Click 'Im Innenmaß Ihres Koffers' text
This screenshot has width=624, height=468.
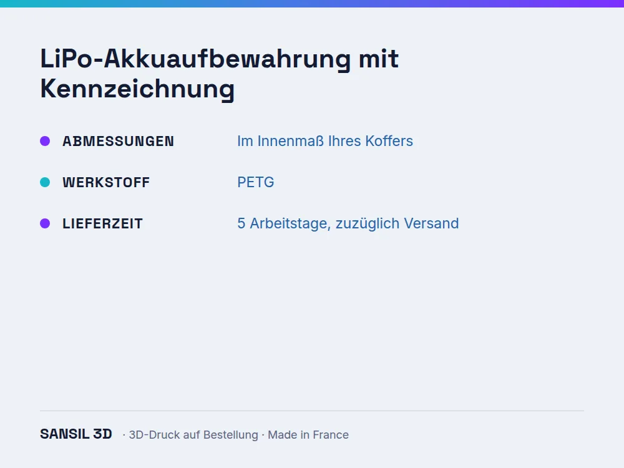(325, 141)
